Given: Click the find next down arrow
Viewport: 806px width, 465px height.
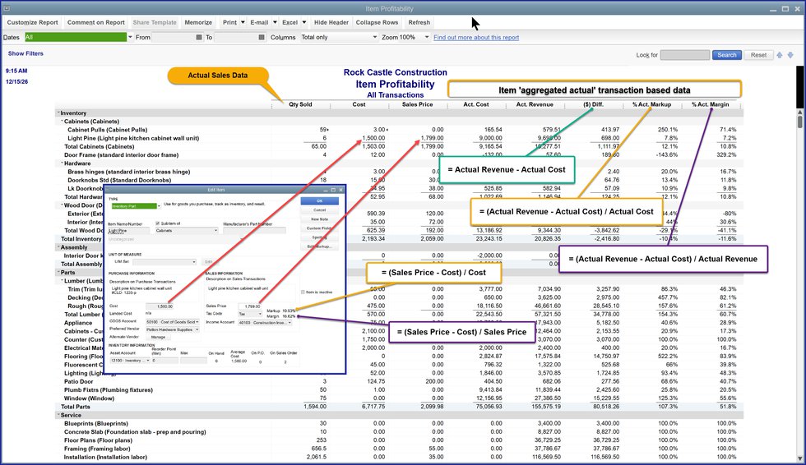Looking at the screenshot, I should pos(791,55).
